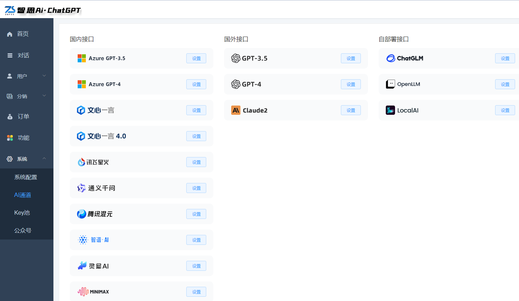Click 设置 for Claude2

(351, 110)
